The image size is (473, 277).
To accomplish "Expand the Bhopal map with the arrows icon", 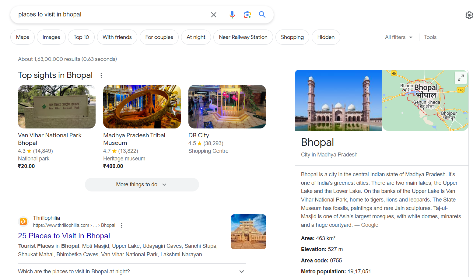I will [x=461, y=78].
